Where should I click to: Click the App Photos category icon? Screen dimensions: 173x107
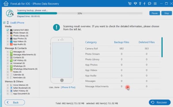tap(11, 38)
